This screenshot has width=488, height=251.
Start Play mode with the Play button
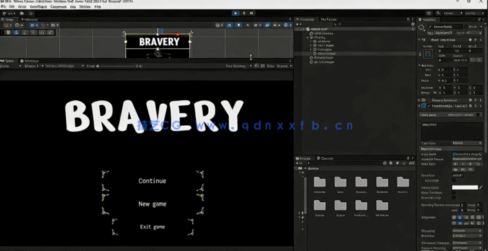coord(236,13)
